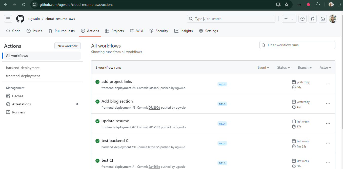Screen dimensions: 343x169
Task: Click the browser address bar URL
Action: coord(76,5)
